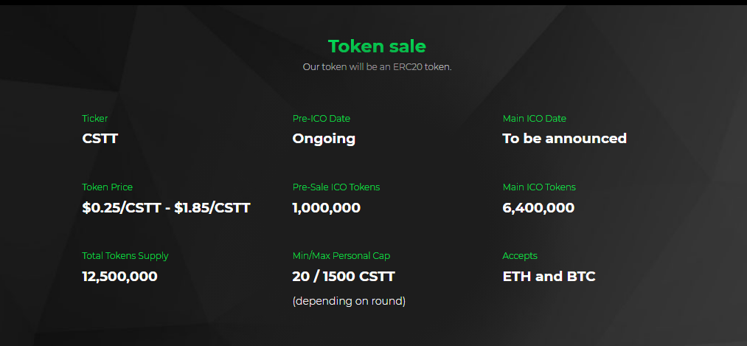Image resolution: width=747 pixels, height=346 pixels.
Task: Click the $0.25/CSTT - $1.85/CSTT price range
Action: (166, 208)
